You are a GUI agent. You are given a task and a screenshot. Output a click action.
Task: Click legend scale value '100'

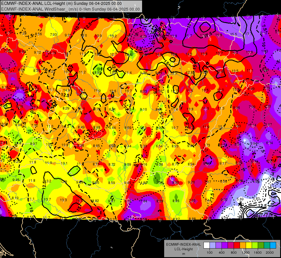click(210, 253)
